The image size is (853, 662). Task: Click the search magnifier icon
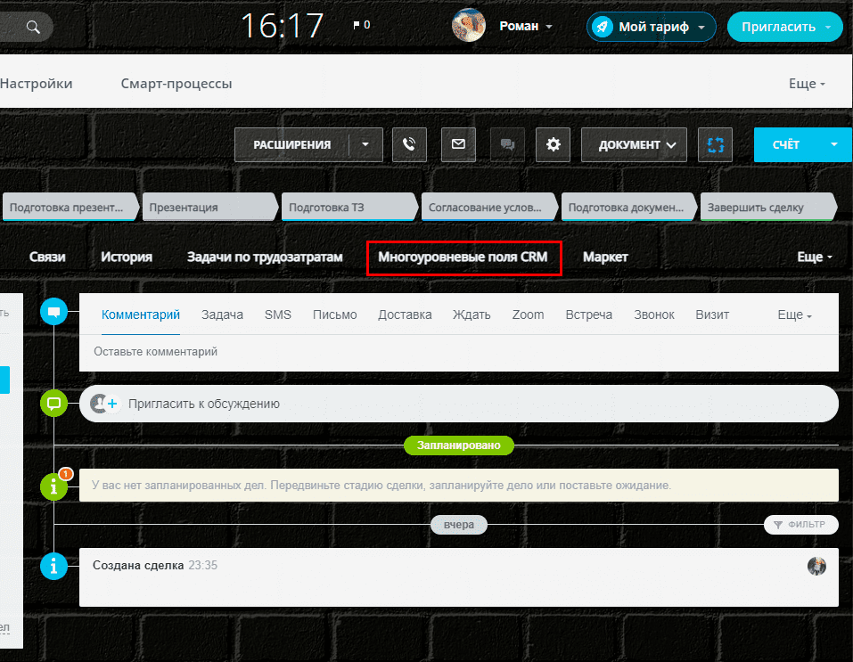coord(33,27)
